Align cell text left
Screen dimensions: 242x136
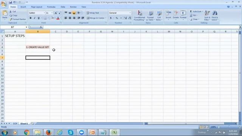tap(66, 18)
